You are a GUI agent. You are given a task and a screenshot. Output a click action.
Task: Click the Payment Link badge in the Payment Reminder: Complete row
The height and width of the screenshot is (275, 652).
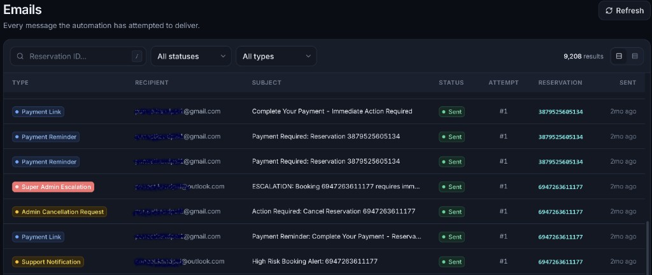click(38, 237)
